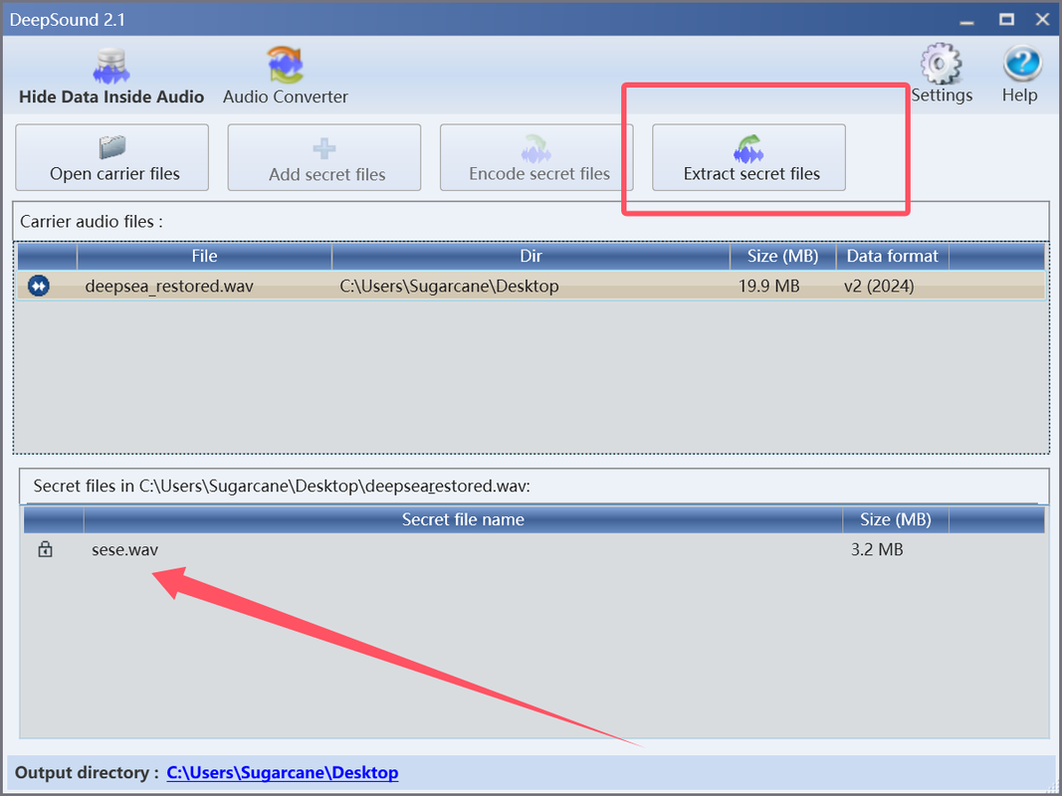Viewport: 1062px width, 796px height.
Task: Click carrier Size (MB) column header
Action: pos(783,257)
